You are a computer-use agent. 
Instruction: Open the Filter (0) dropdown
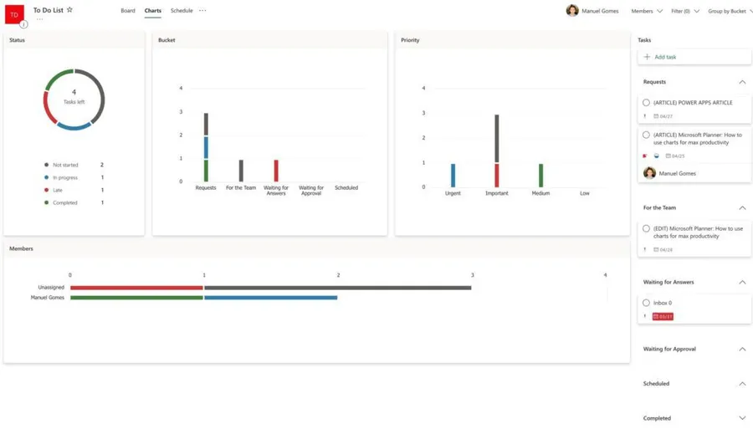[x=684, y=11]
